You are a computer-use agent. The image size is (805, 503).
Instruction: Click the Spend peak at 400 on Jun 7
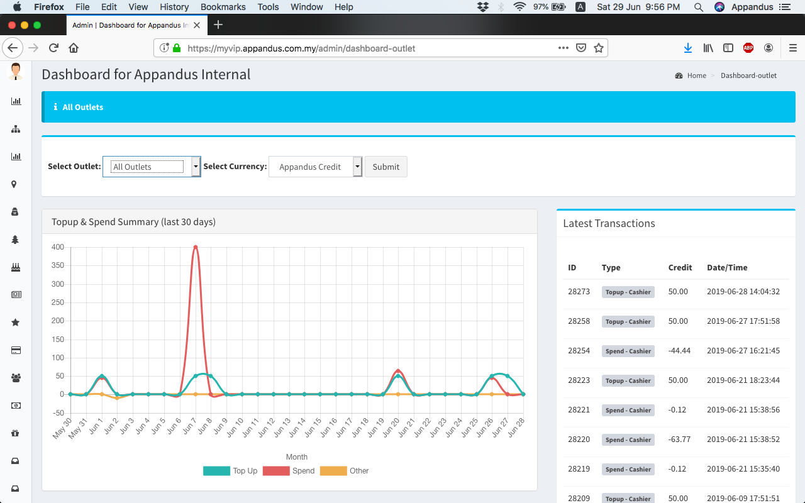tap(196, 247)
